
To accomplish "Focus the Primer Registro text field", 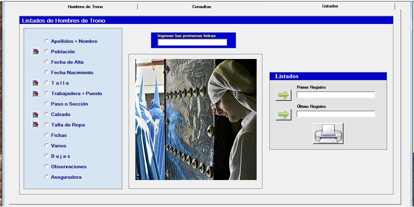I will pyautogui.click(x=336, y=95).
